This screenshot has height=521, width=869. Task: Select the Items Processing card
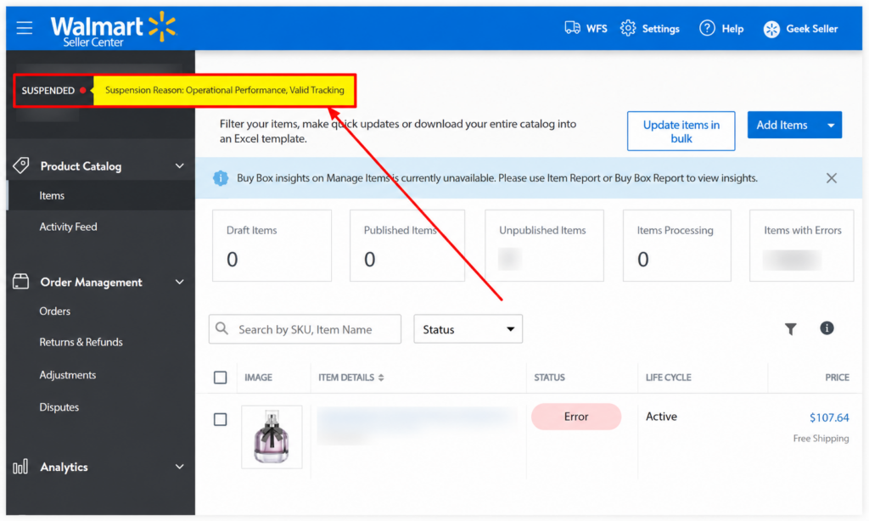coord(676,245)
